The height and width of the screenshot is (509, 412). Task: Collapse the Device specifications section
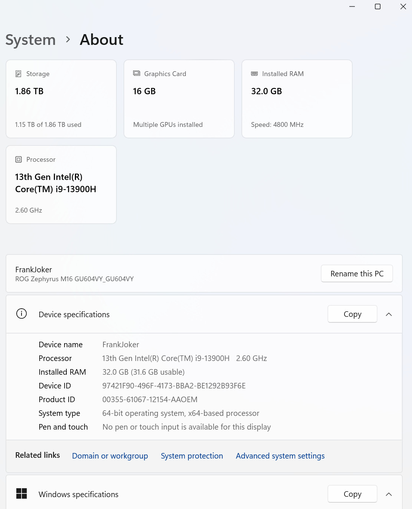click(x=389, y=314)
